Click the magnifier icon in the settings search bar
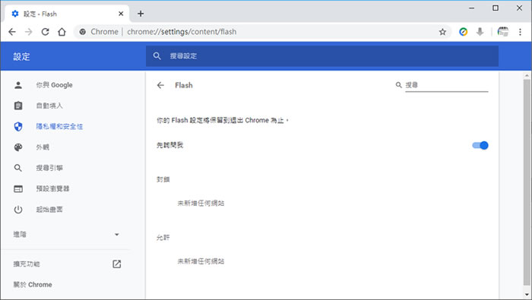This screenshot has width=532, height=300. (x=157, y=56)
